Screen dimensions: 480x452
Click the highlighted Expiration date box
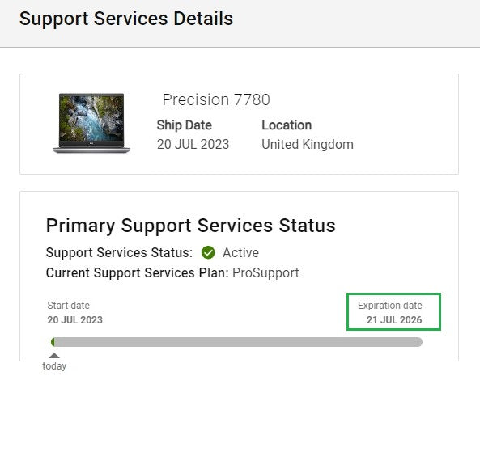pos(393,311)
